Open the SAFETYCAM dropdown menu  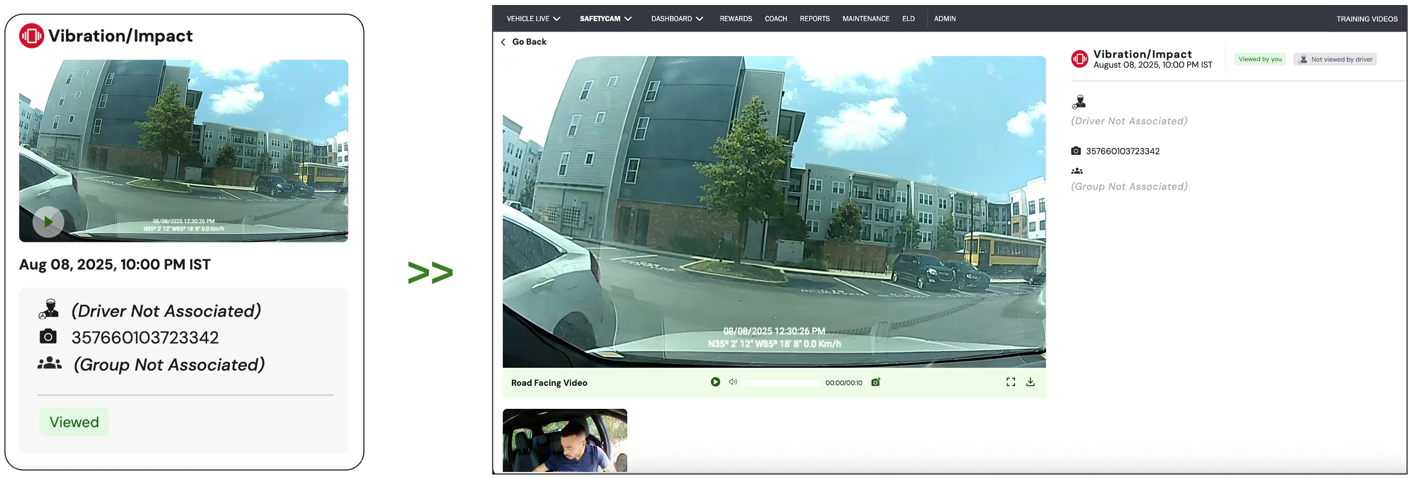606,19
